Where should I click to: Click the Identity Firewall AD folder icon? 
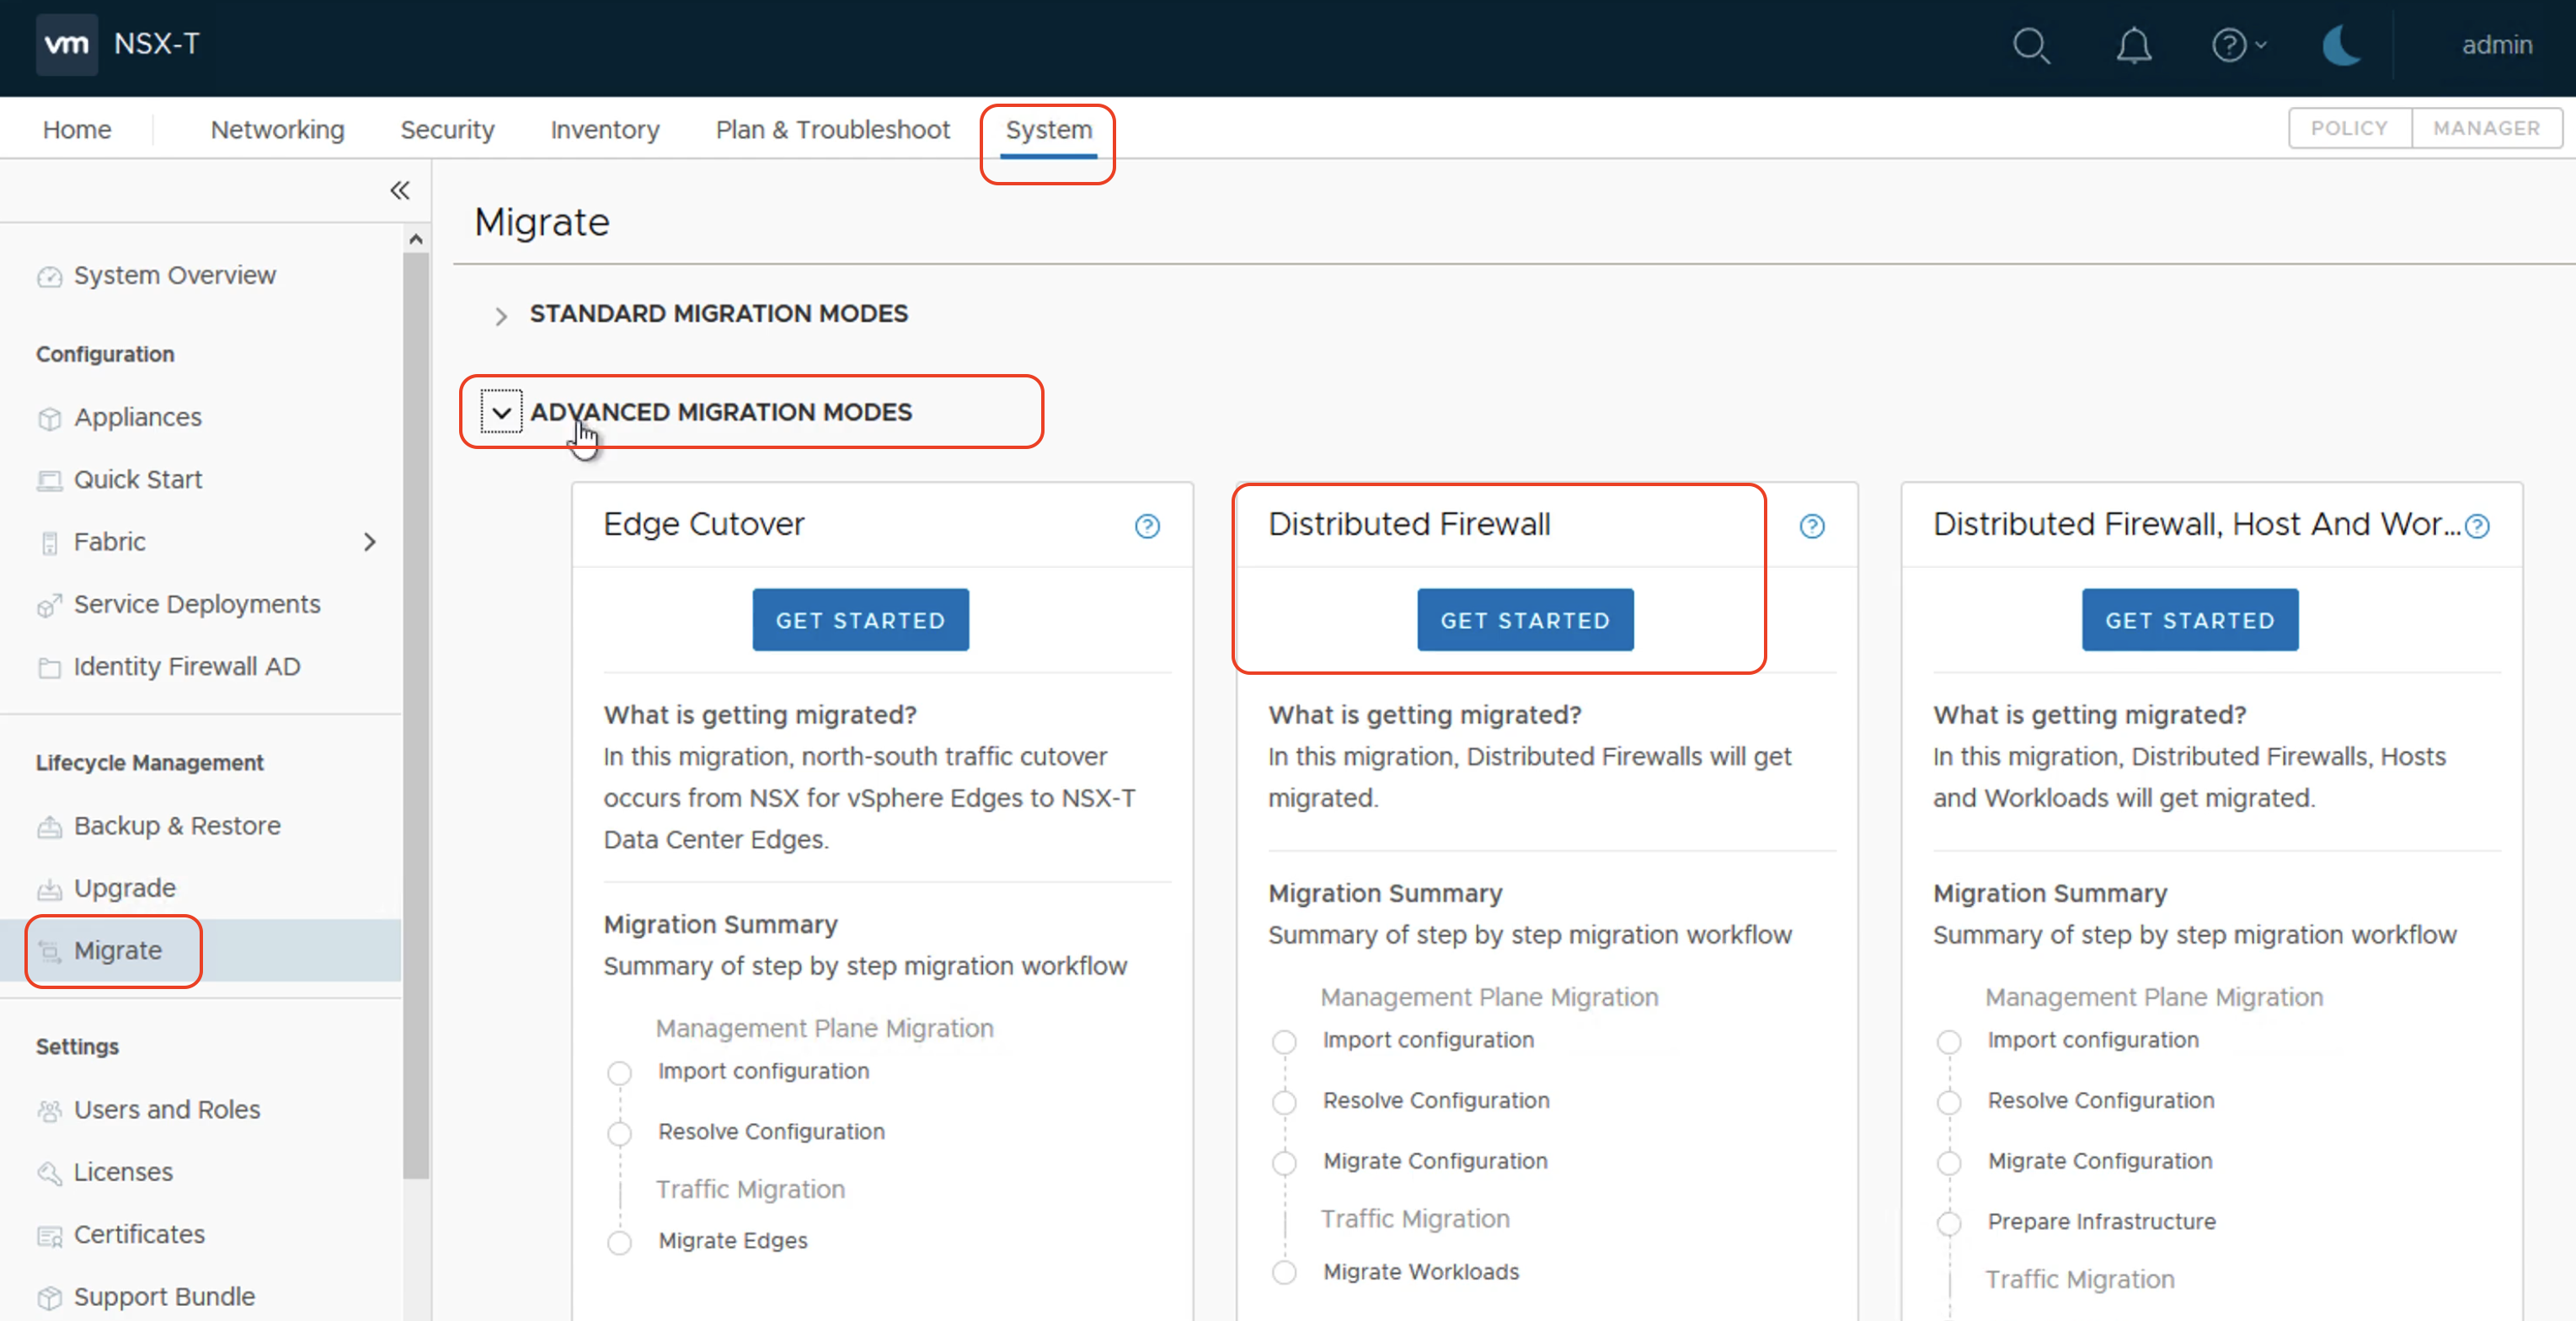click(49, 668)
